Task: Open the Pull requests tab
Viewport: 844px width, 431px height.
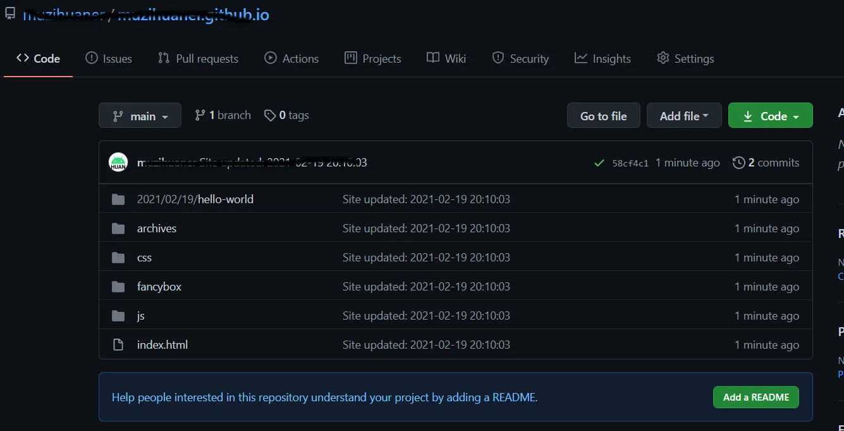Action: click(x=198, y=59)
